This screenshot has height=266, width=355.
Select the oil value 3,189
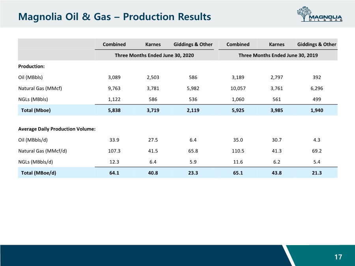(238, 77)
